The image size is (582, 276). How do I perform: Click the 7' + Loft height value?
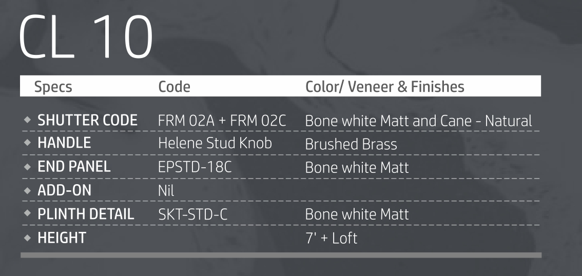point(331,239)
